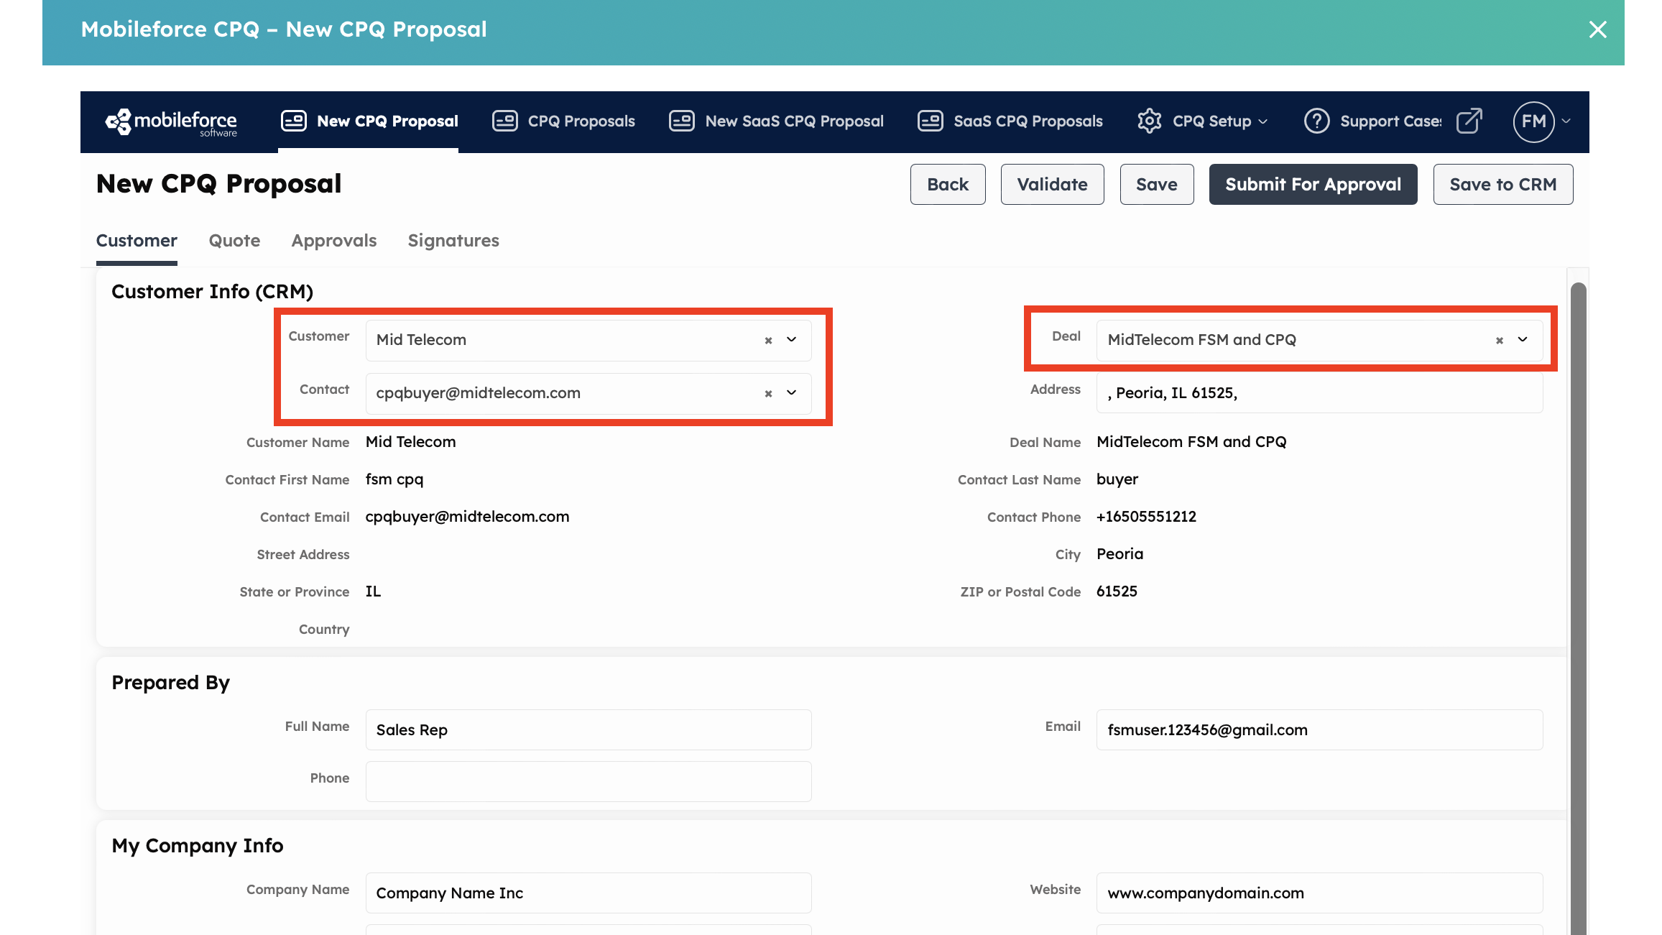Switch to the Signatures tab
The width and height of the screenshot is (1662, 935).
pos(453,241)
